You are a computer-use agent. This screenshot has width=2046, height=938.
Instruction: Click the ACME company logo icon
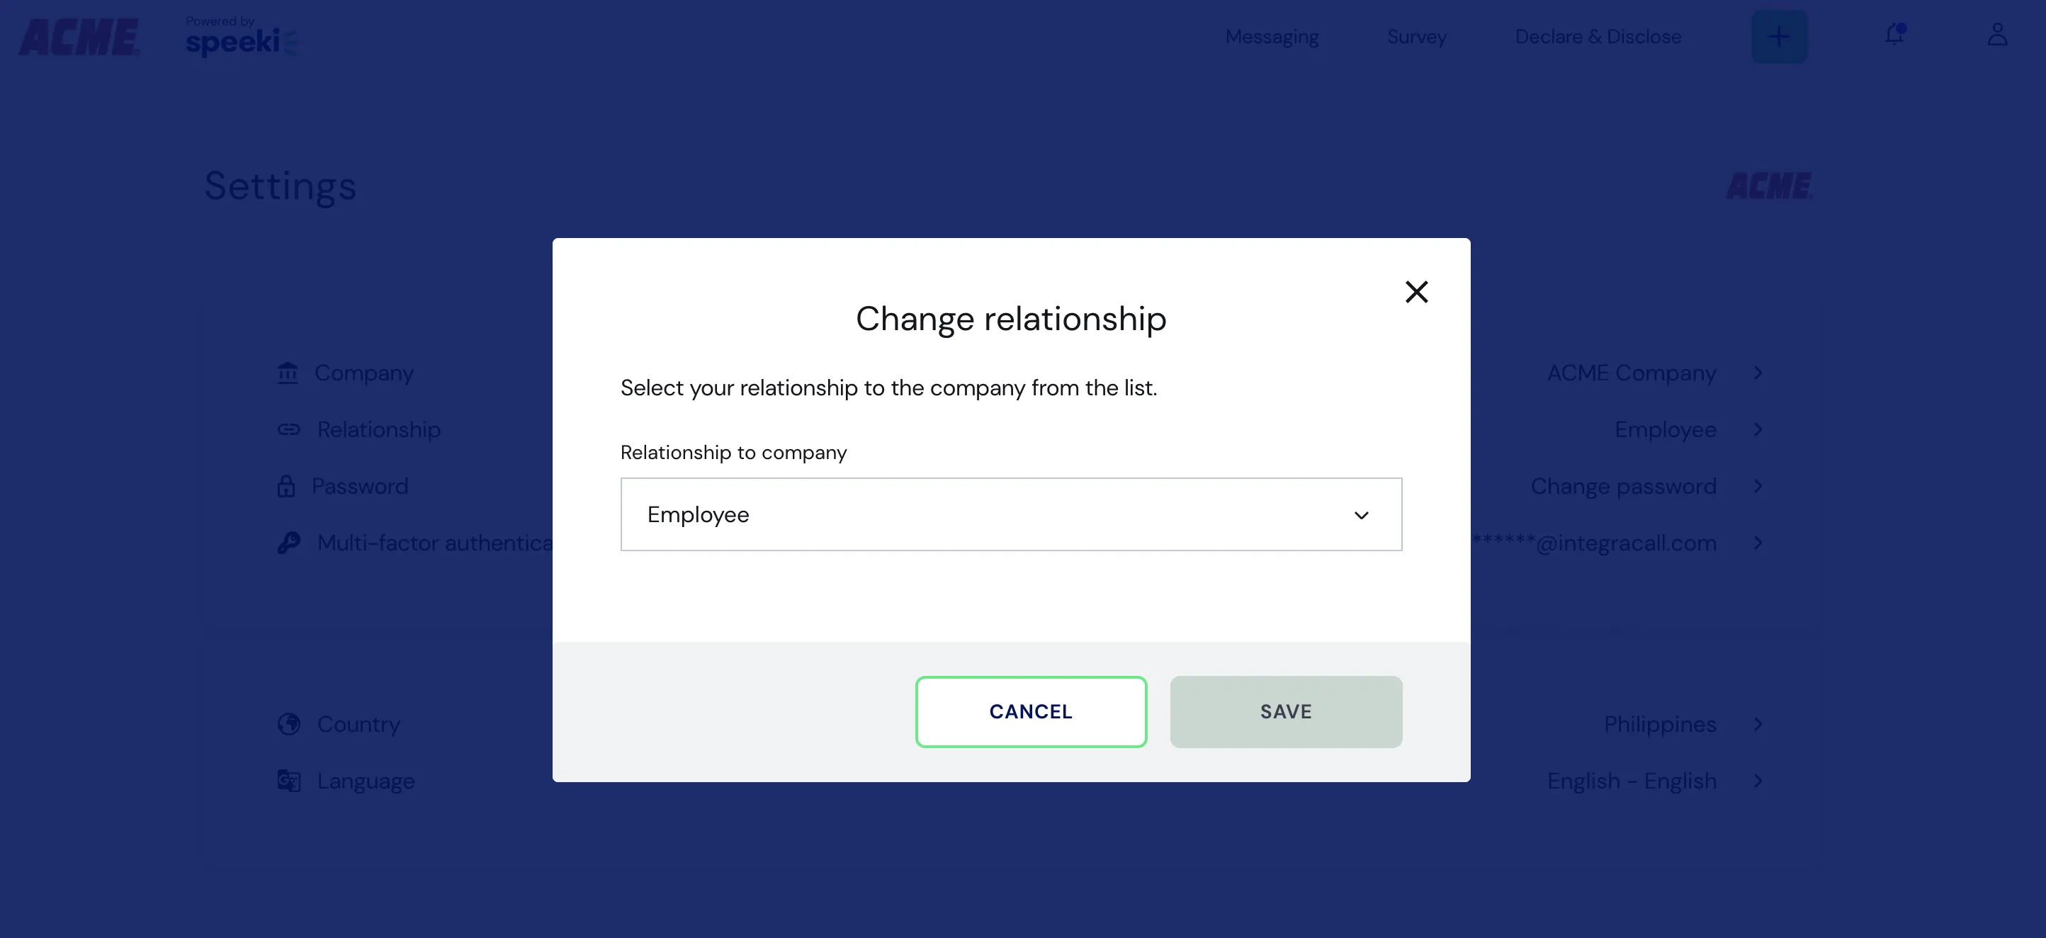(81, 37)
